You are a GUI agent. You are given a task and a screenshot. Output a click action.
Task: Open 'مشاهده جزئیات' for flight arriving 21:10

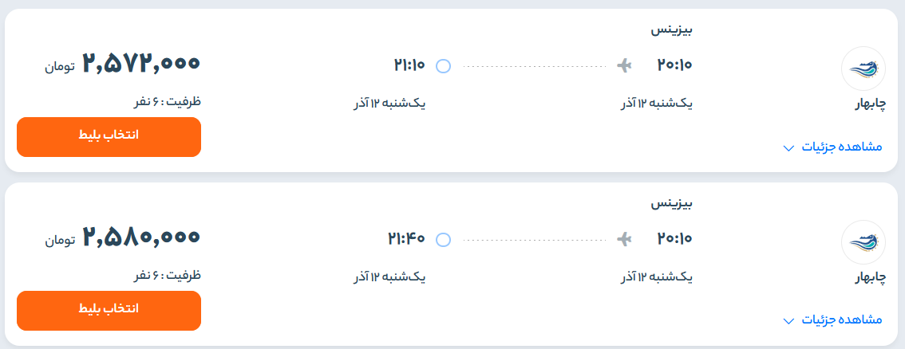[841, 147]
